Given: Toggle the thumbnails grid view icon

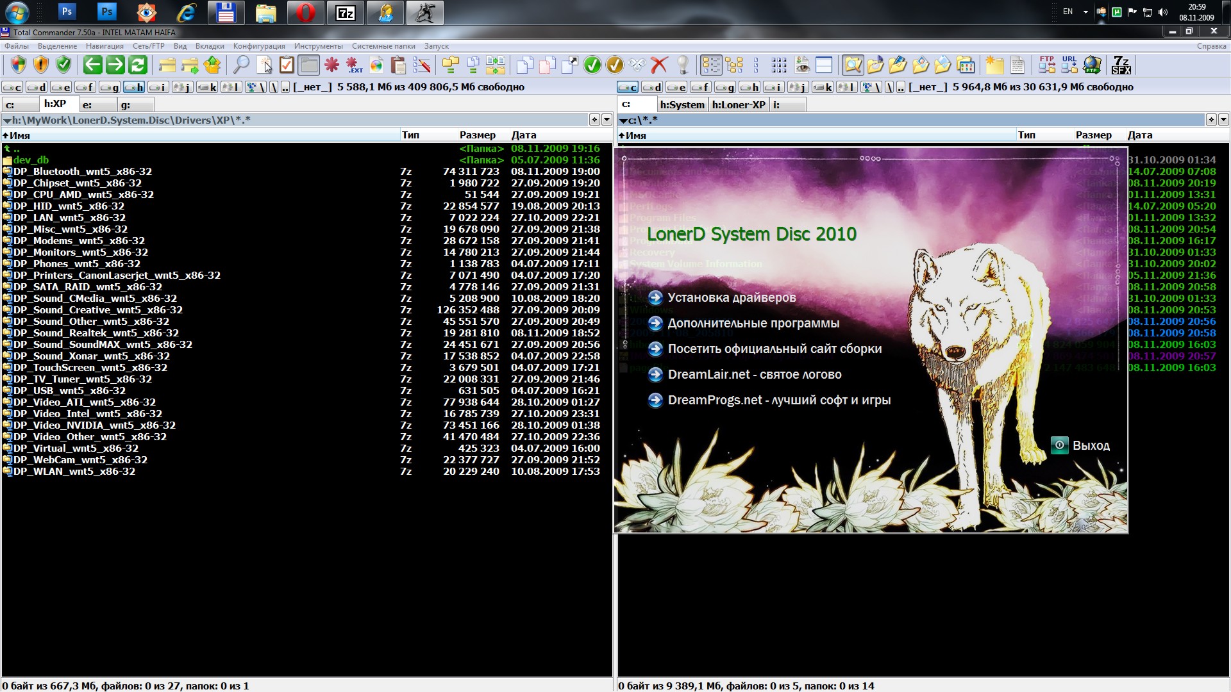Looking at the screenshot, I should pyautogui.click(x=779, y=65).
